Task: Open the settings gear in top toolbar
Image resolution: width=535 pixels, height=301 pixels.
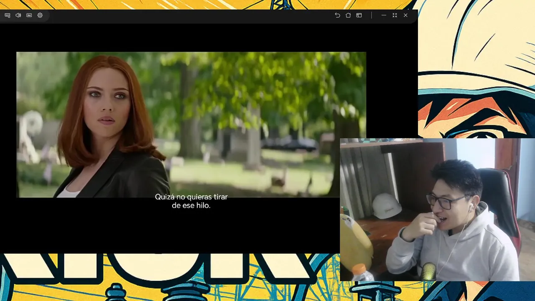Action: [x=40, y=15]
